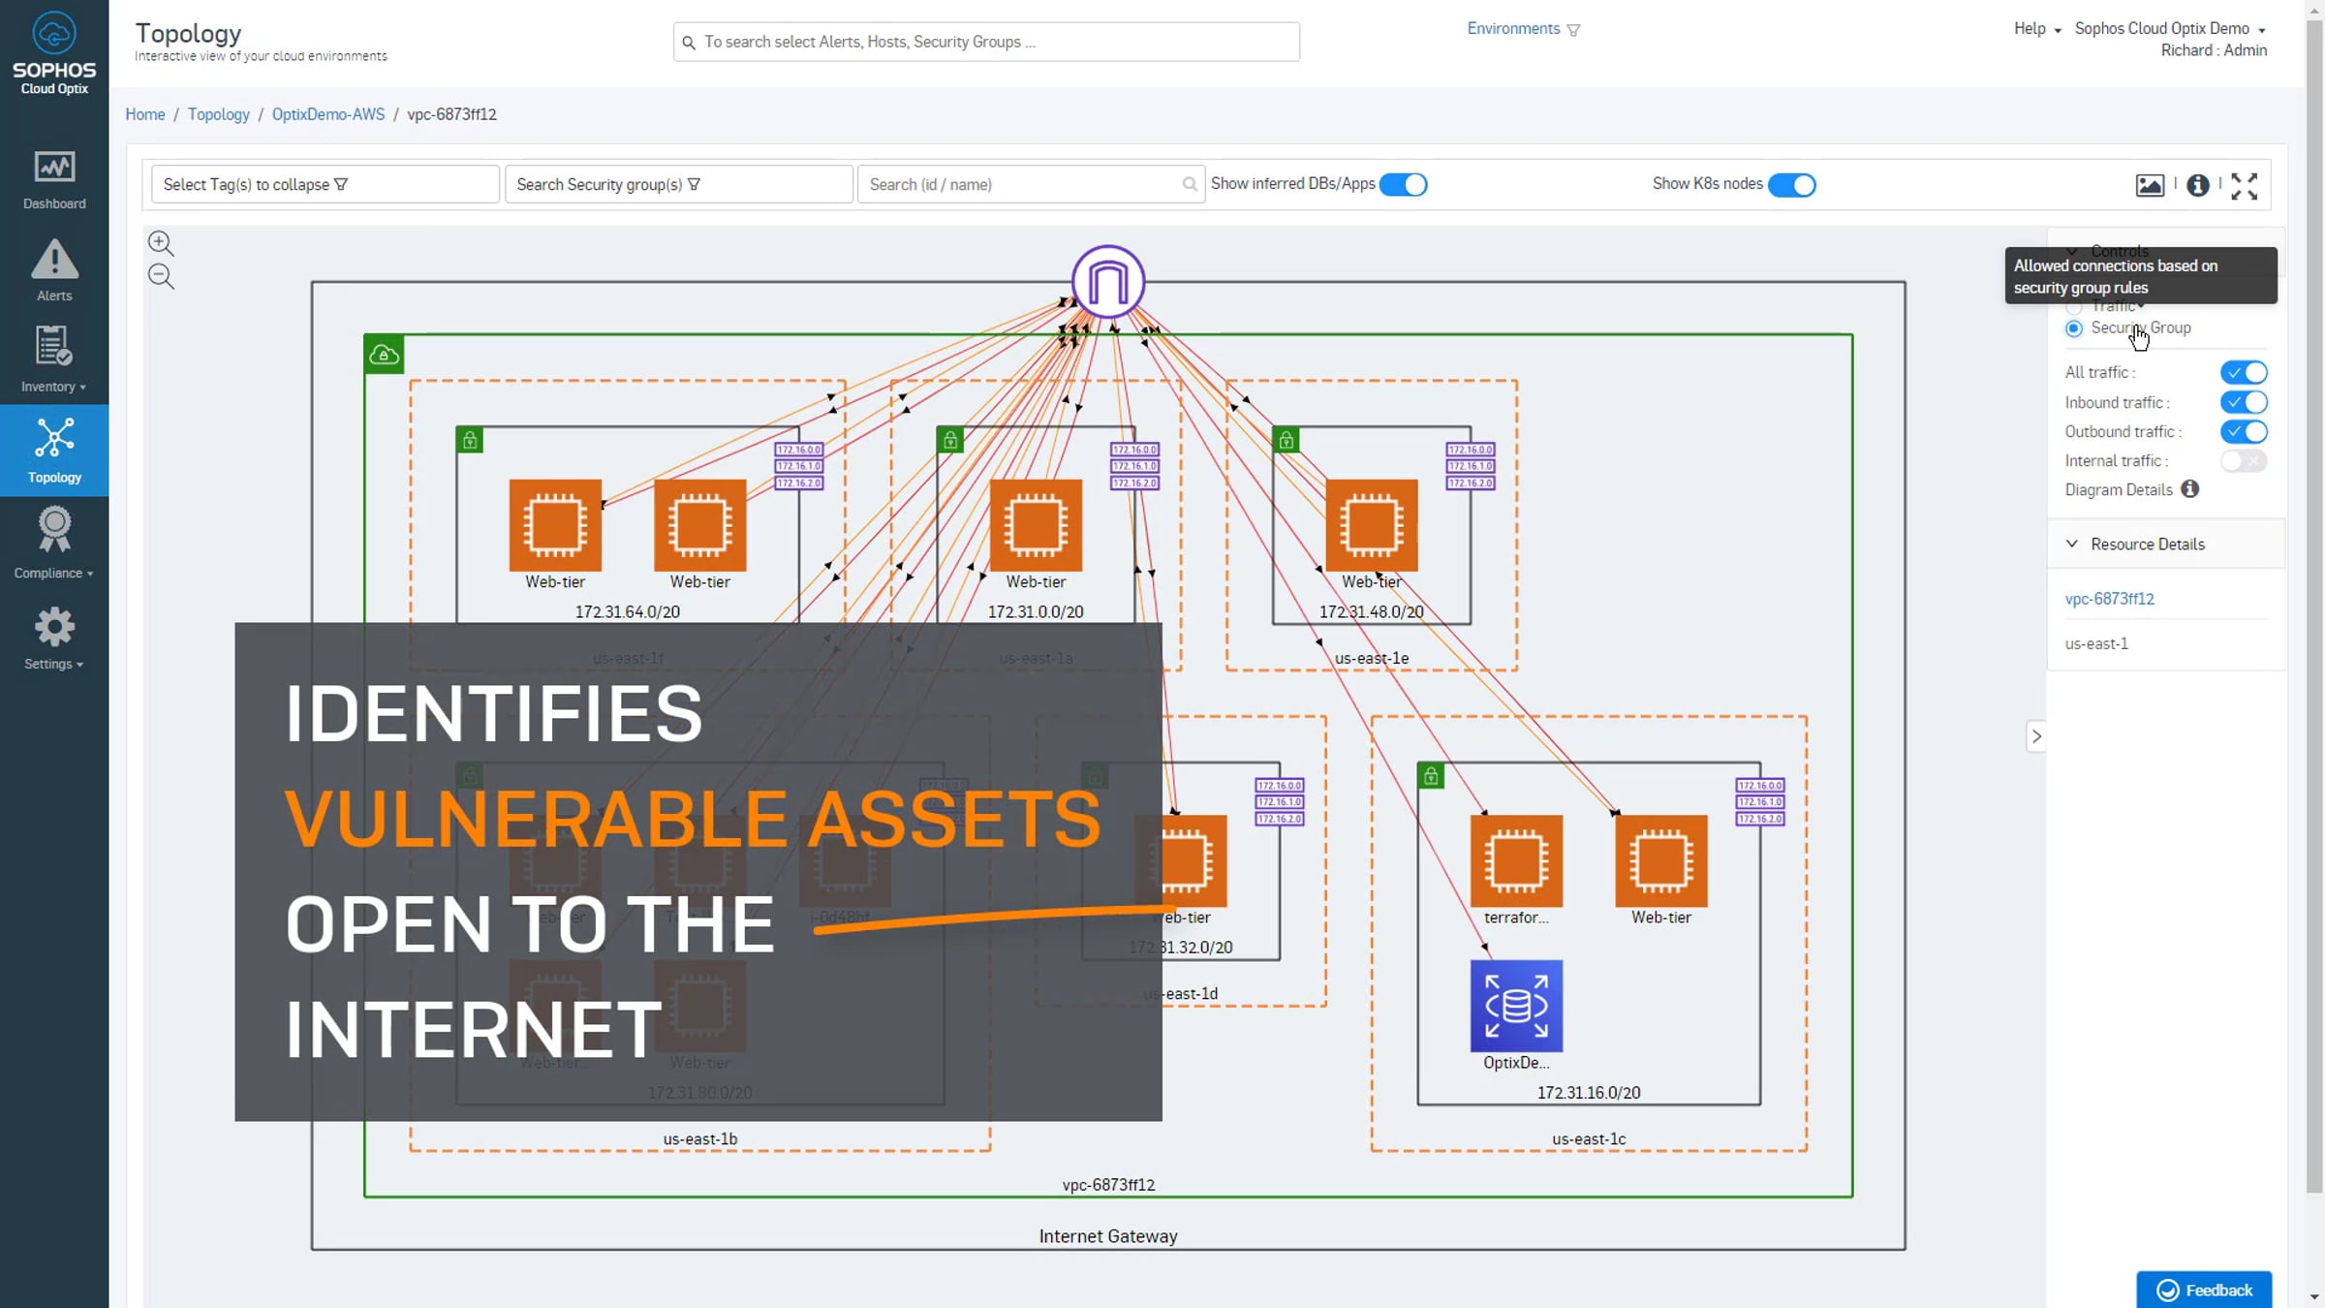Click search magnifier in id/name field

(x=1189, y=184)
